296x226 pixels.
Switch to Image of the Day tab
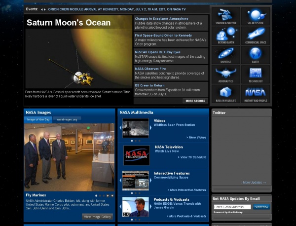38,120
